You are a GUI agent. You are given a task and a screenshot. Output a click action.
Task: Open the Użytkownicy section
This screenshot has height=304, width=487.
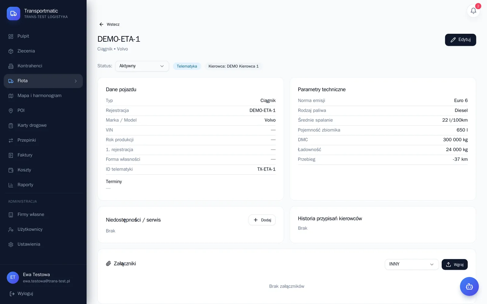tap(43, 230)
